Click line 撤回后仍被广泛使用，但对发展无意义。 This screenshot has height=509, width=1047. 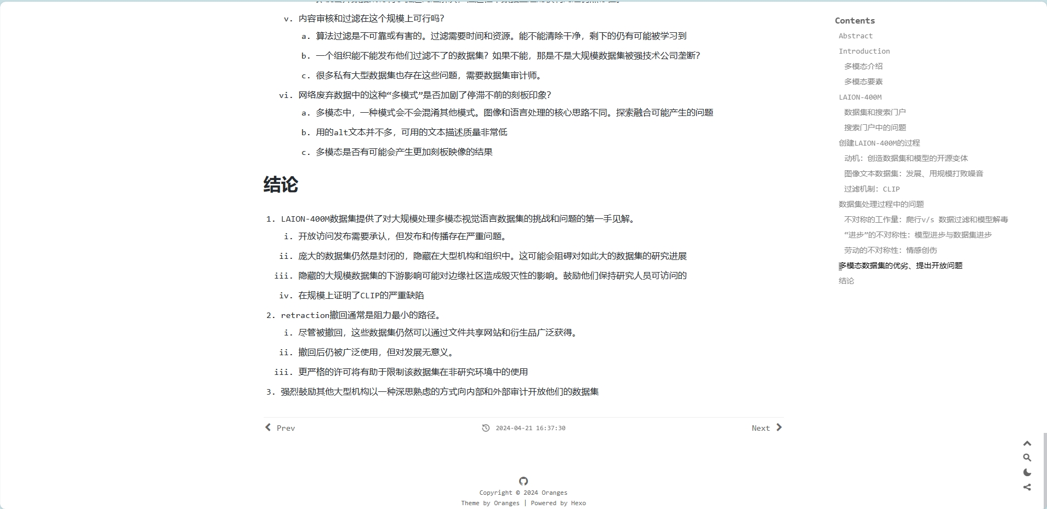(377, 352)
